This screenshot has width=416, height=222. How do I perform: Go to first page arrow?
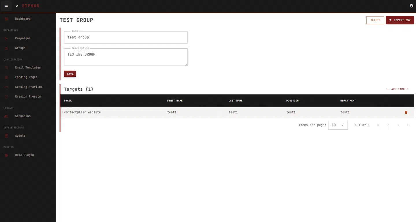(x=378, y=125)
